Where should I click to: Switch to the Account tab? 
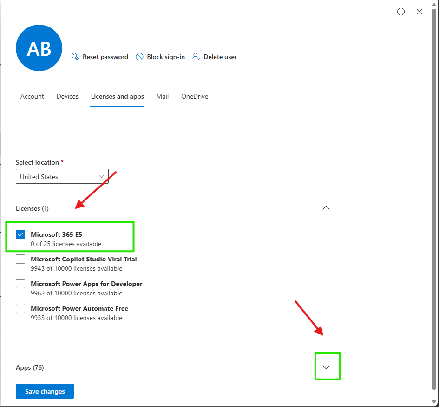click(x=32, y=96)
